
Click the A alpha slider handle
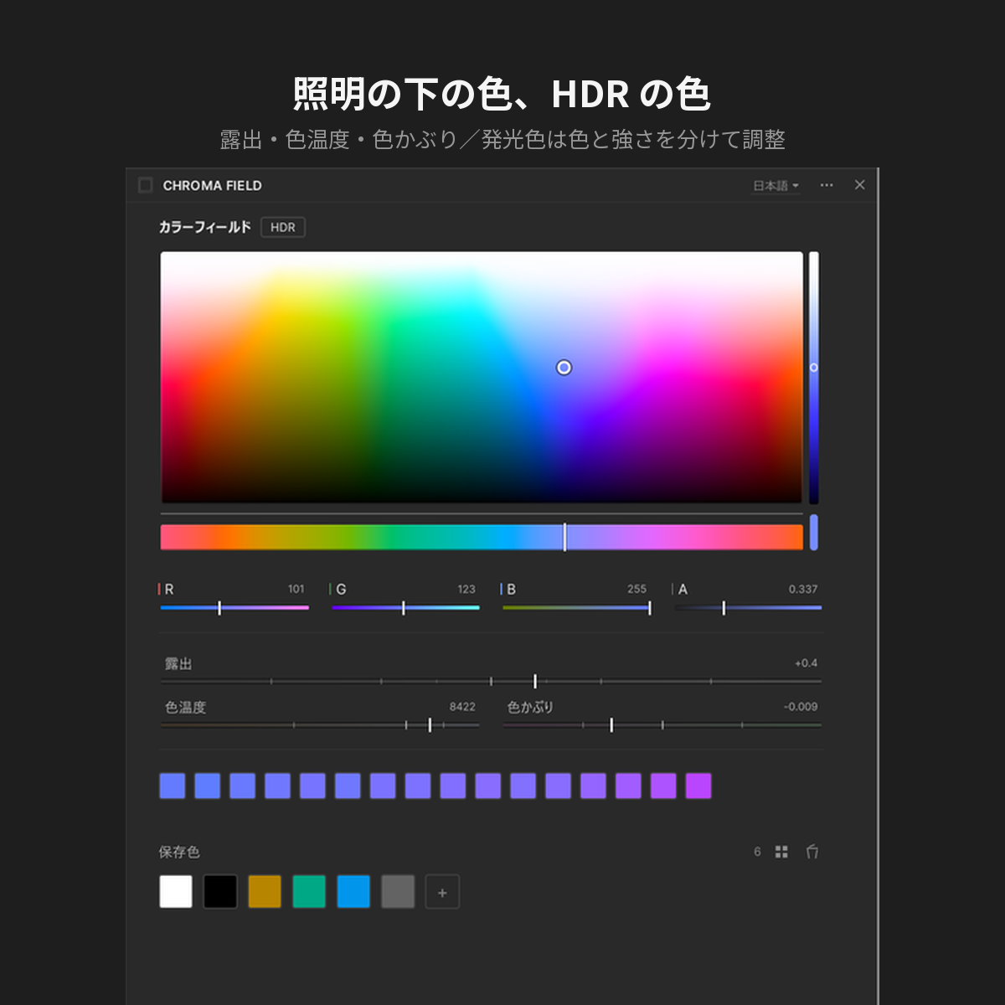[x=724, y=608]
